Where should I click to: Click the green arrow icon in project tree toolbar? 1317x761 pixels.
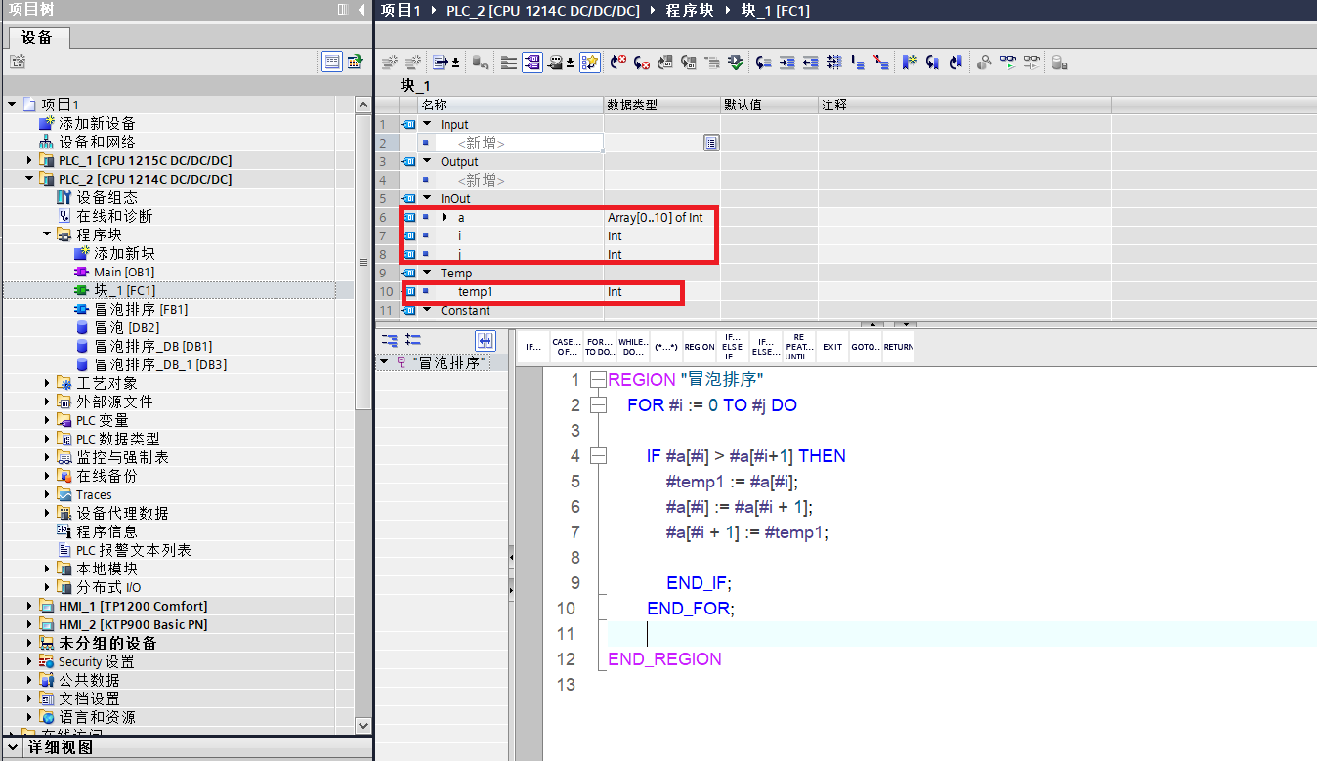point(355,62)
